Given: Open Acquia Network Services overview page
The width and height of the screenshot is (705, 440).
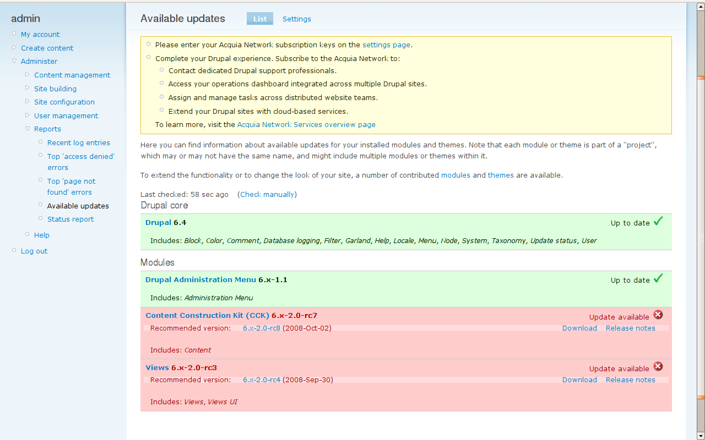Looking at the screenshot, I should [x=306, y=125].
